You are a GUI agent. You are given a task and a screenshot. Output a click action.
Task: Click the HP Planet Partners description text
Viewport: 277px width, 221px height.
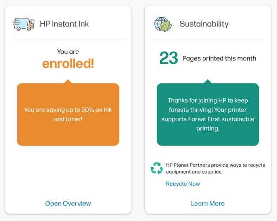pos(216,168)
